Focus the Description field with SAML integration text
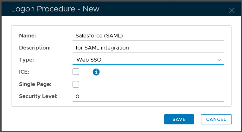 (148, 48)
